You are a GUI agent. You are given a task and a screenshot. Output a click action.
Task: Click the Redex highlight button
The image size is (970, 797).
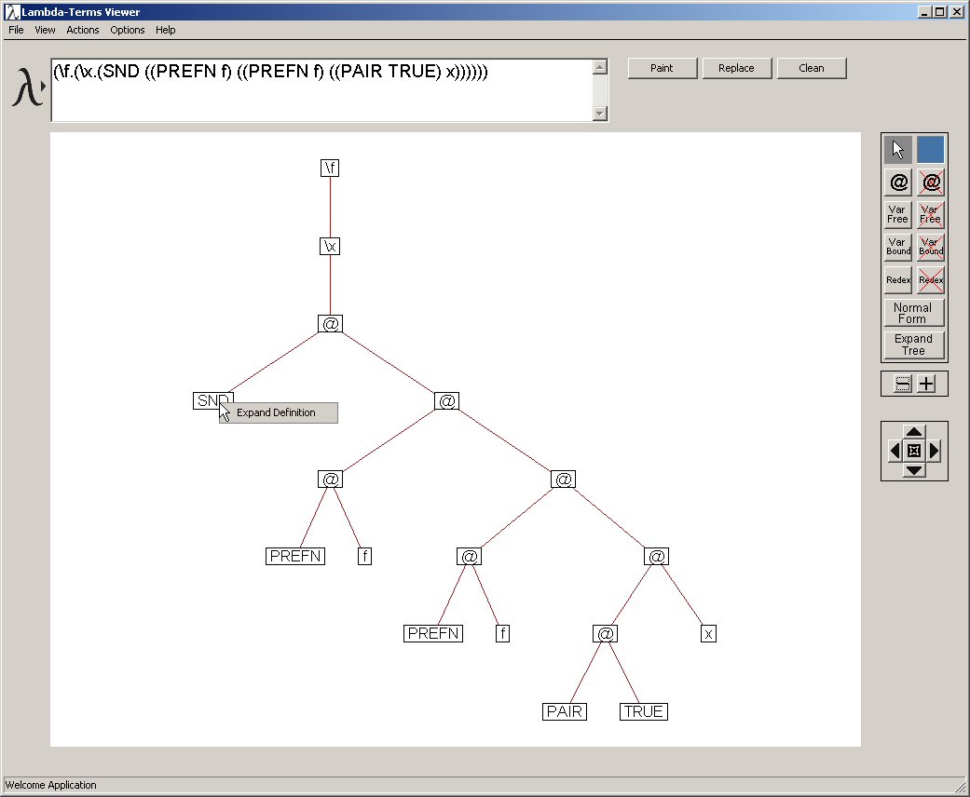coord(898,279)
